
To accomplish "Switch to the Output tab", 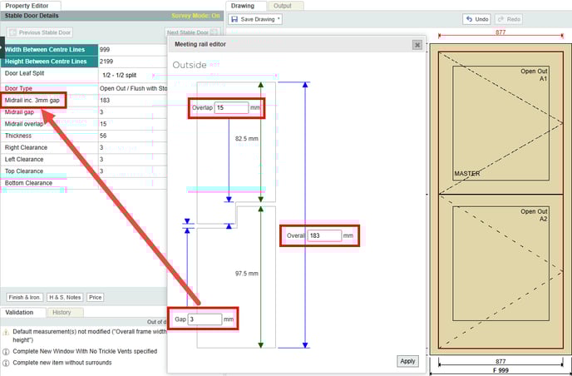I will [x=283, y=6].
